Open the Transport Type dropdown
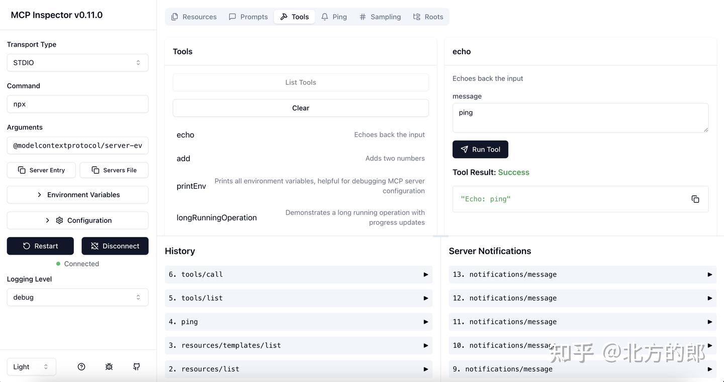Viewport: 724px width, 382px height. (x=77, y=63)
